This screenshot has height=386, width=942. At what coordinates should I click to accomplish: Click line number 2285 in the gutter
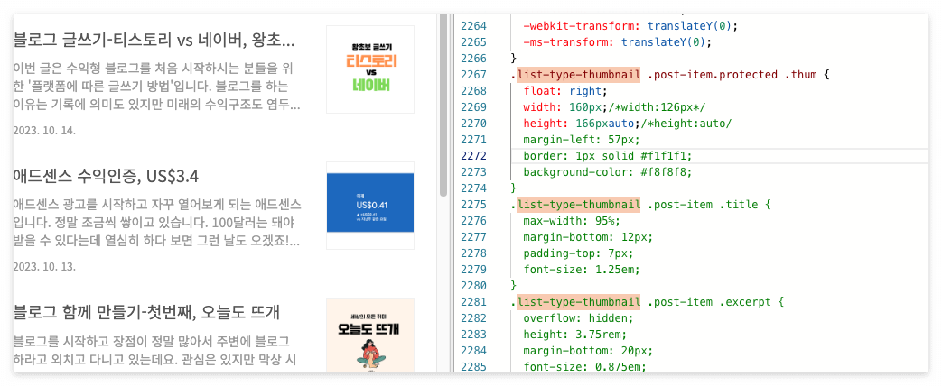click(473, 367)
